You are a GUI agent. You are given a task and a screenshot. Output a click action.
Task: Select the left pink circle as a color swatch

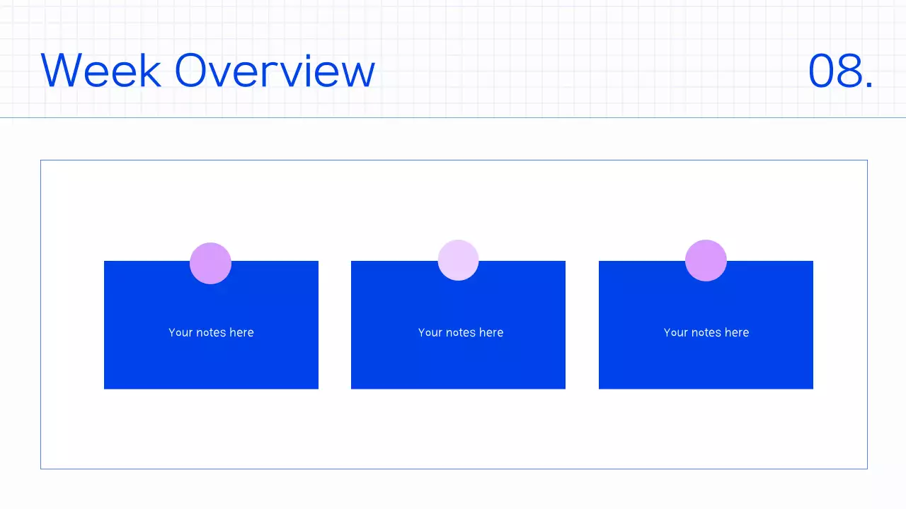pyautogui.click(x=210, y=263)
